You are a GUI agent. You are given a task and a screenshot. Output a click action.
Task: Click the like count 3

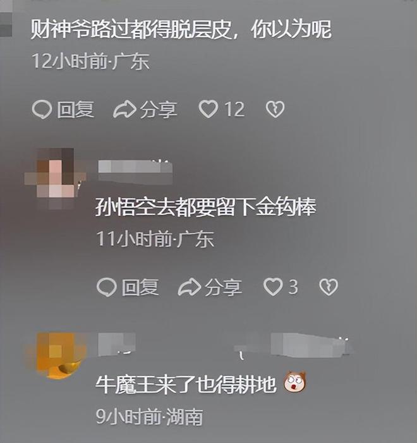click(x=293, y=287)
